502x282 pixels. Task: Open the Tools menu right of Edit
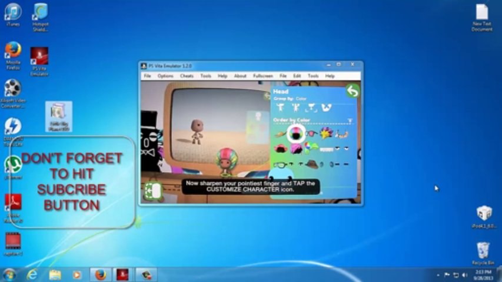(313, 76)
